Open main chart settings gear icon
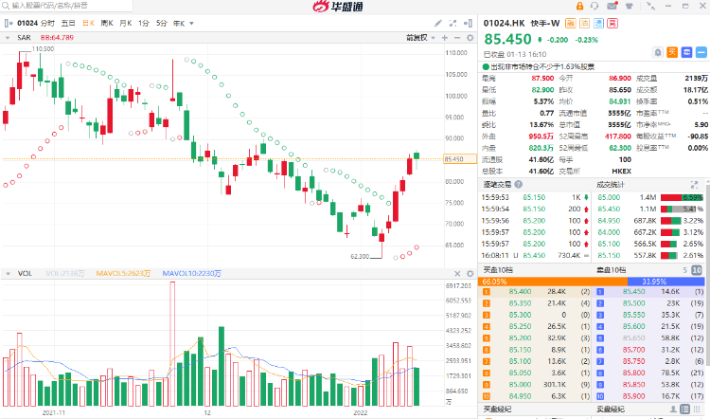 click(470, 38)
